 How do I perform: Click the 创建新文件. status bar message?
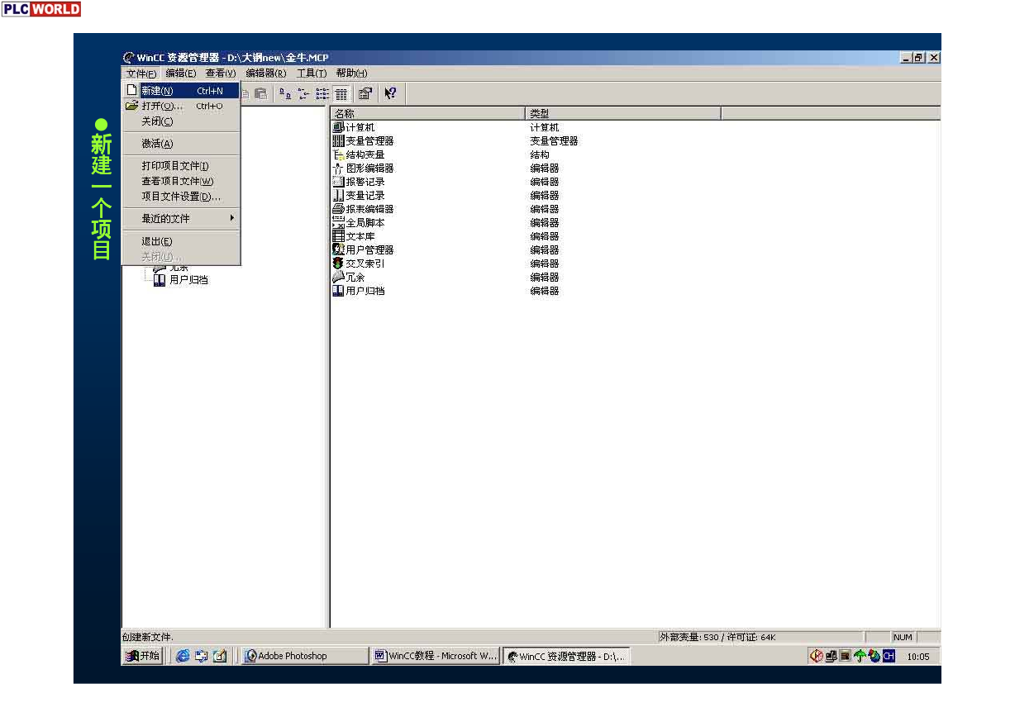148,637
